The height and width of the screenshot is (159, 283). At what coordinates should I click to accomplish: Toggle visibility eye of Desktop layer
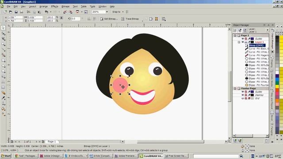pos(243,95)
